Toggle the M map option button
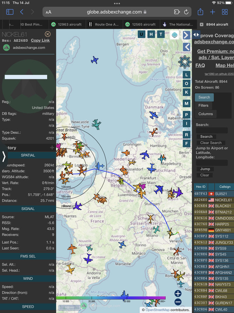Screen dimensions: 234x313 pos(186,103)
